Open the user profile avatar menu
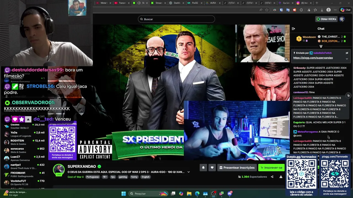 [x=342, y=19]
